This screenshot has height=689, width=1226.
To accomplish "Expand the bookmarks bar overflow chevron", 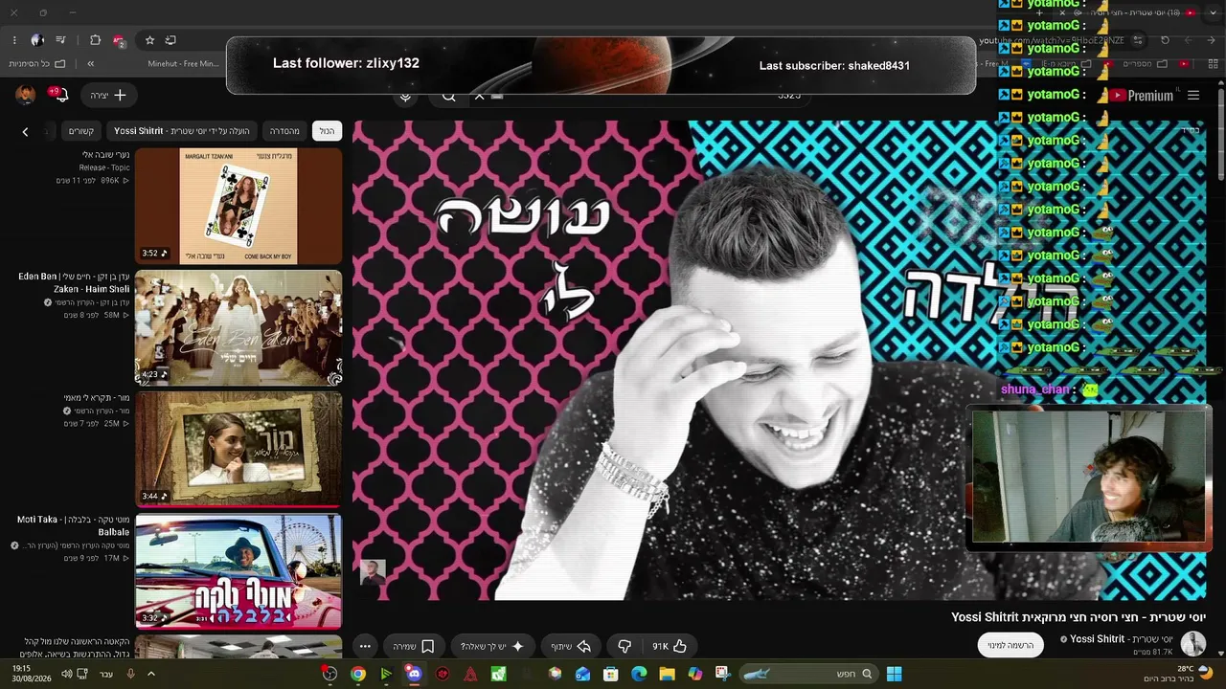I will pyautogui.click(x=90, y=64).
